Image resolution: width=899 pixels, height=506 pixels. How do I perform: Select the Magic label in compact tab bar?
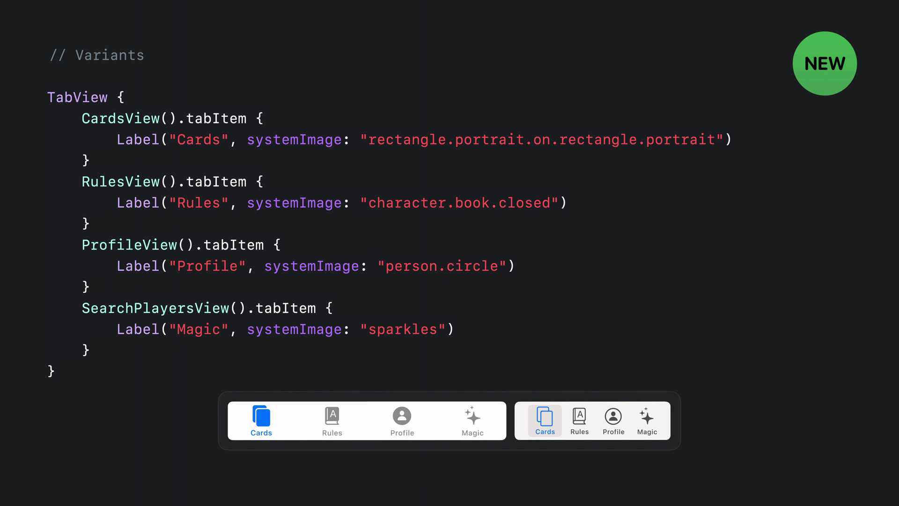tap(647, 432)
